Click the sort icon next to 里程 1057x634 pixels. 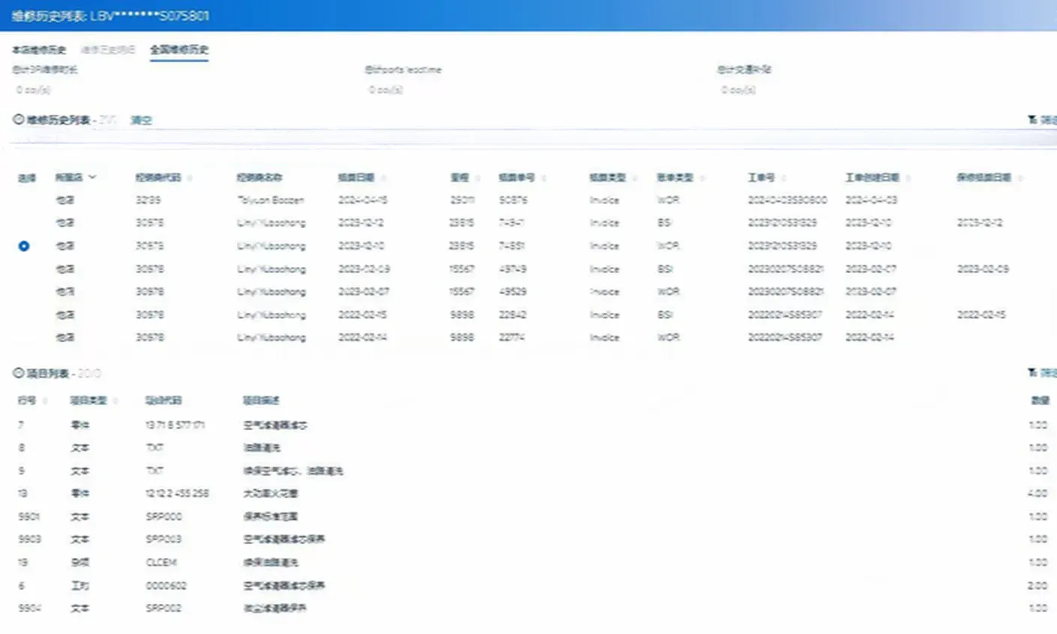[477, 179]
